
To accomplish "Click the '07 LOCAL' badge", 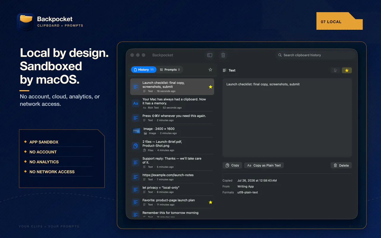I will [340, 21].
